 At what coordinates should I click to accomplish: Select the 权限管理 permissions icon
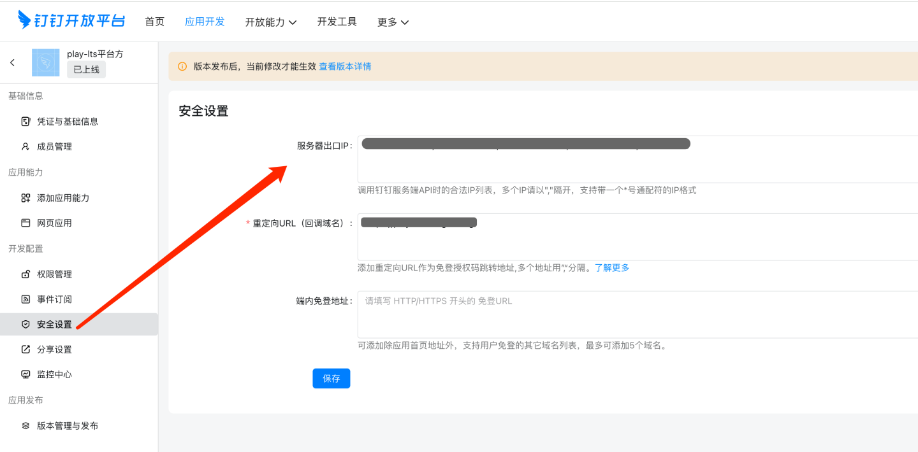[x=25, y=274]
